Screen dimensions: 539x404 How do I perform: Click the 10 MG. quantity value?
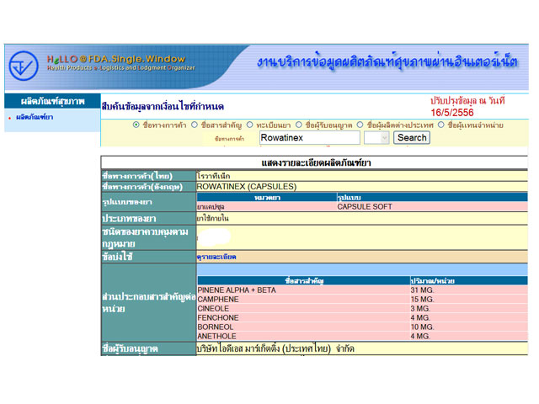click(x=422, y=327)
